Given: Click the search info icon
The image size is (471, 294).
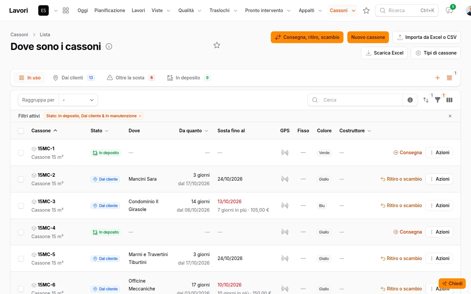Looking at the screenshot, I should (410, 100).
